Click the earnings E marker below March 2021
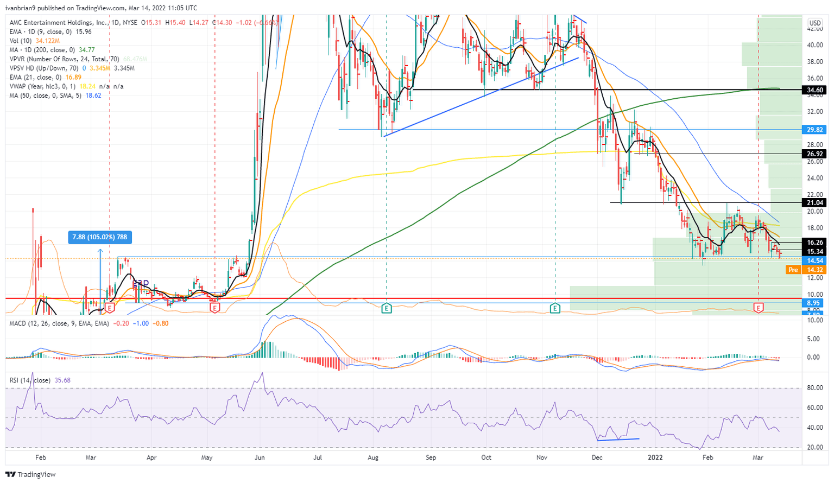 pos(110,308)
